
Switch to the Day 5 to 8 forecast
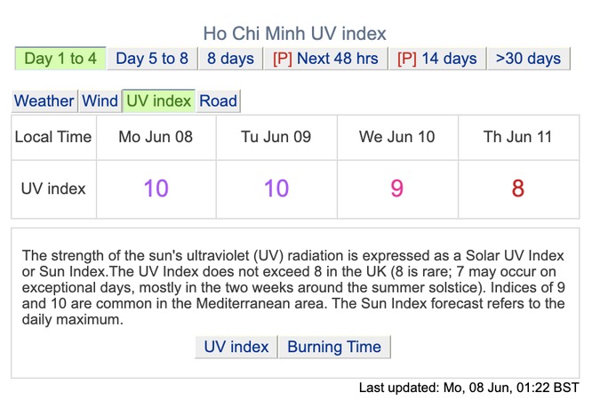click(152, 59)
